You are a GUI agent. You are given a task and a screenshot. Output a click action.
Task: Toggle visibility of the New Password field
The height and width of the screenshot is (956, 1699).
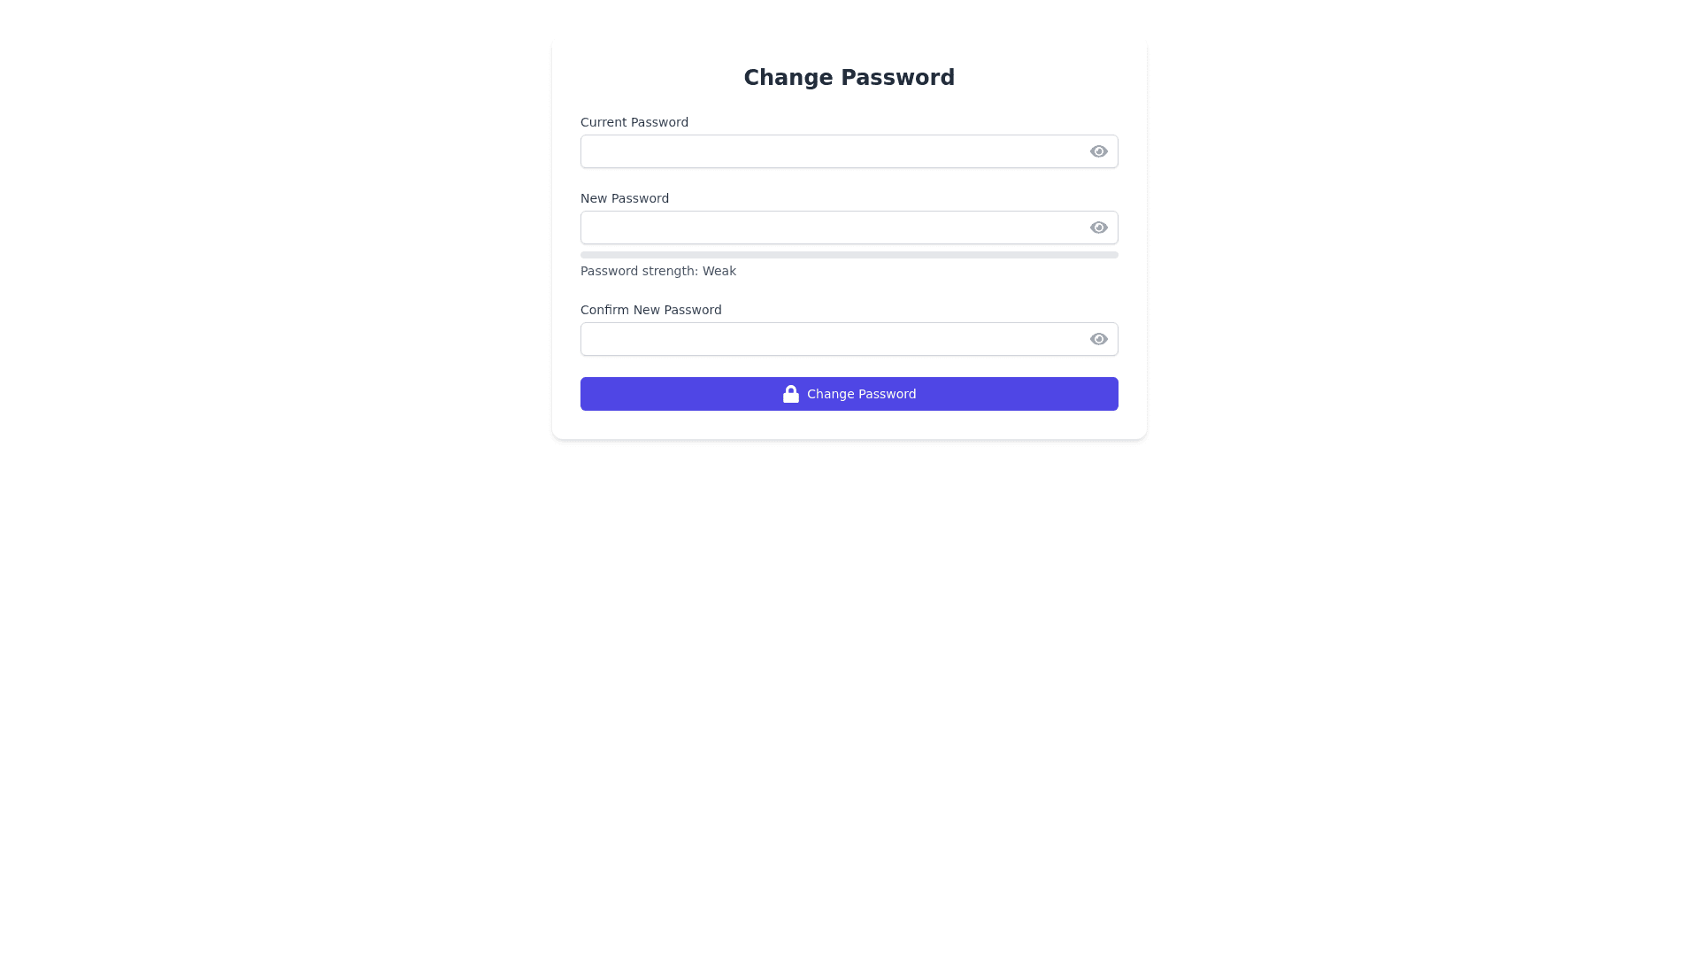tap(1098, 227)
